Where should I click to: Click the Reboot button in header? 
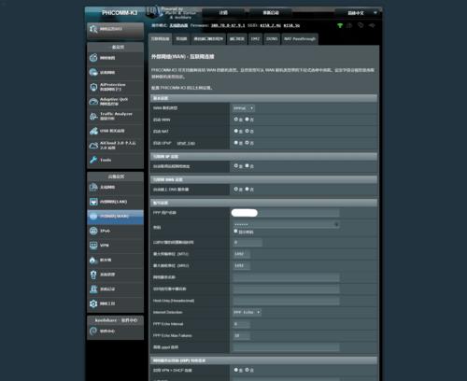pyautogui.click(x=271, y=13)
